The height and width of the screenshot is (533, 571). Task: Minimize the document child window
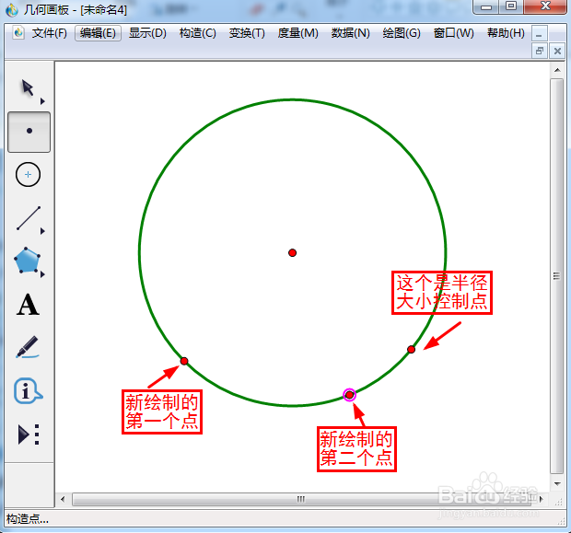(x=539, y=35)
